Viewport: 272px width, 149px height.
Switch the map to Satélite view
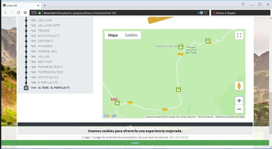131,36
